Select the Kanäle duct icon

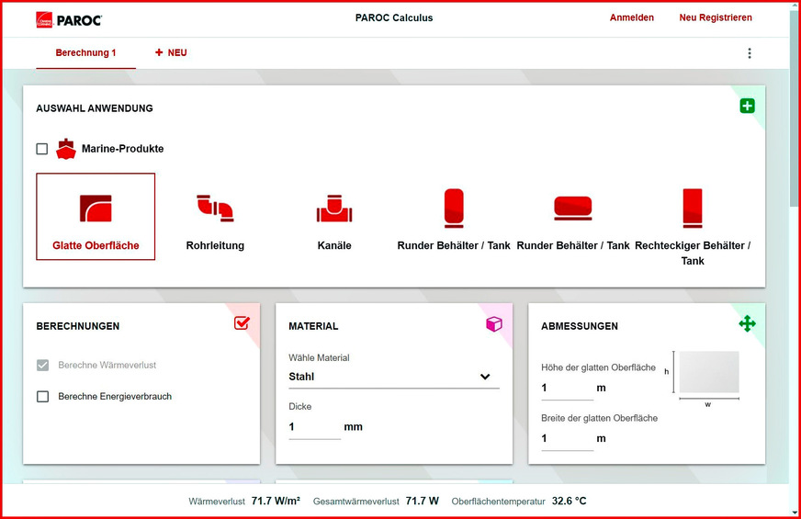pyautogui.click(x=334, y=208)
